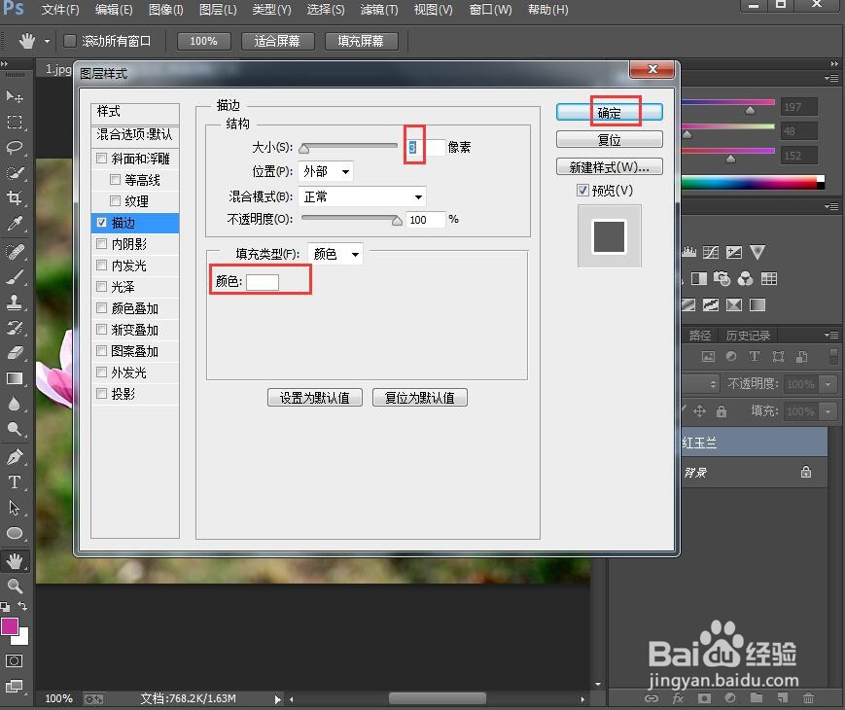The width and height of the screenshot is (845, 710).
Task: Click the 确定 button
Action: coord(610,112)
